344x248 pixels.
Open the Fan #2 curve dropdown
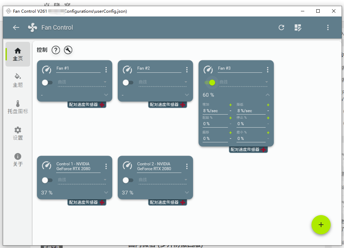[x=163, y=82]
